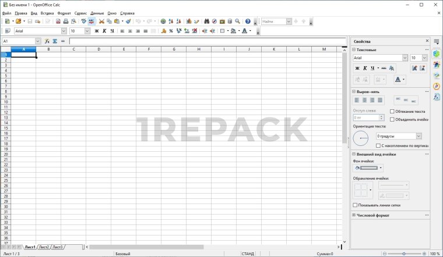Click the Cut scissors icon
Screen dimensions: 443x257
(x=101, y=22)
